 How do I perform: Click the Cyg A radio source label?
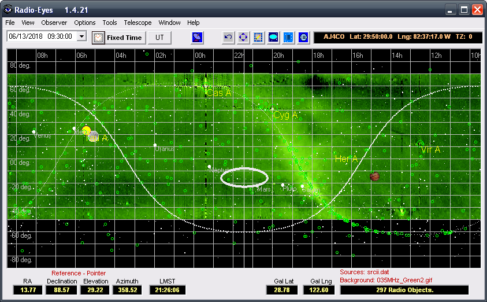click(x=285, y=115)
